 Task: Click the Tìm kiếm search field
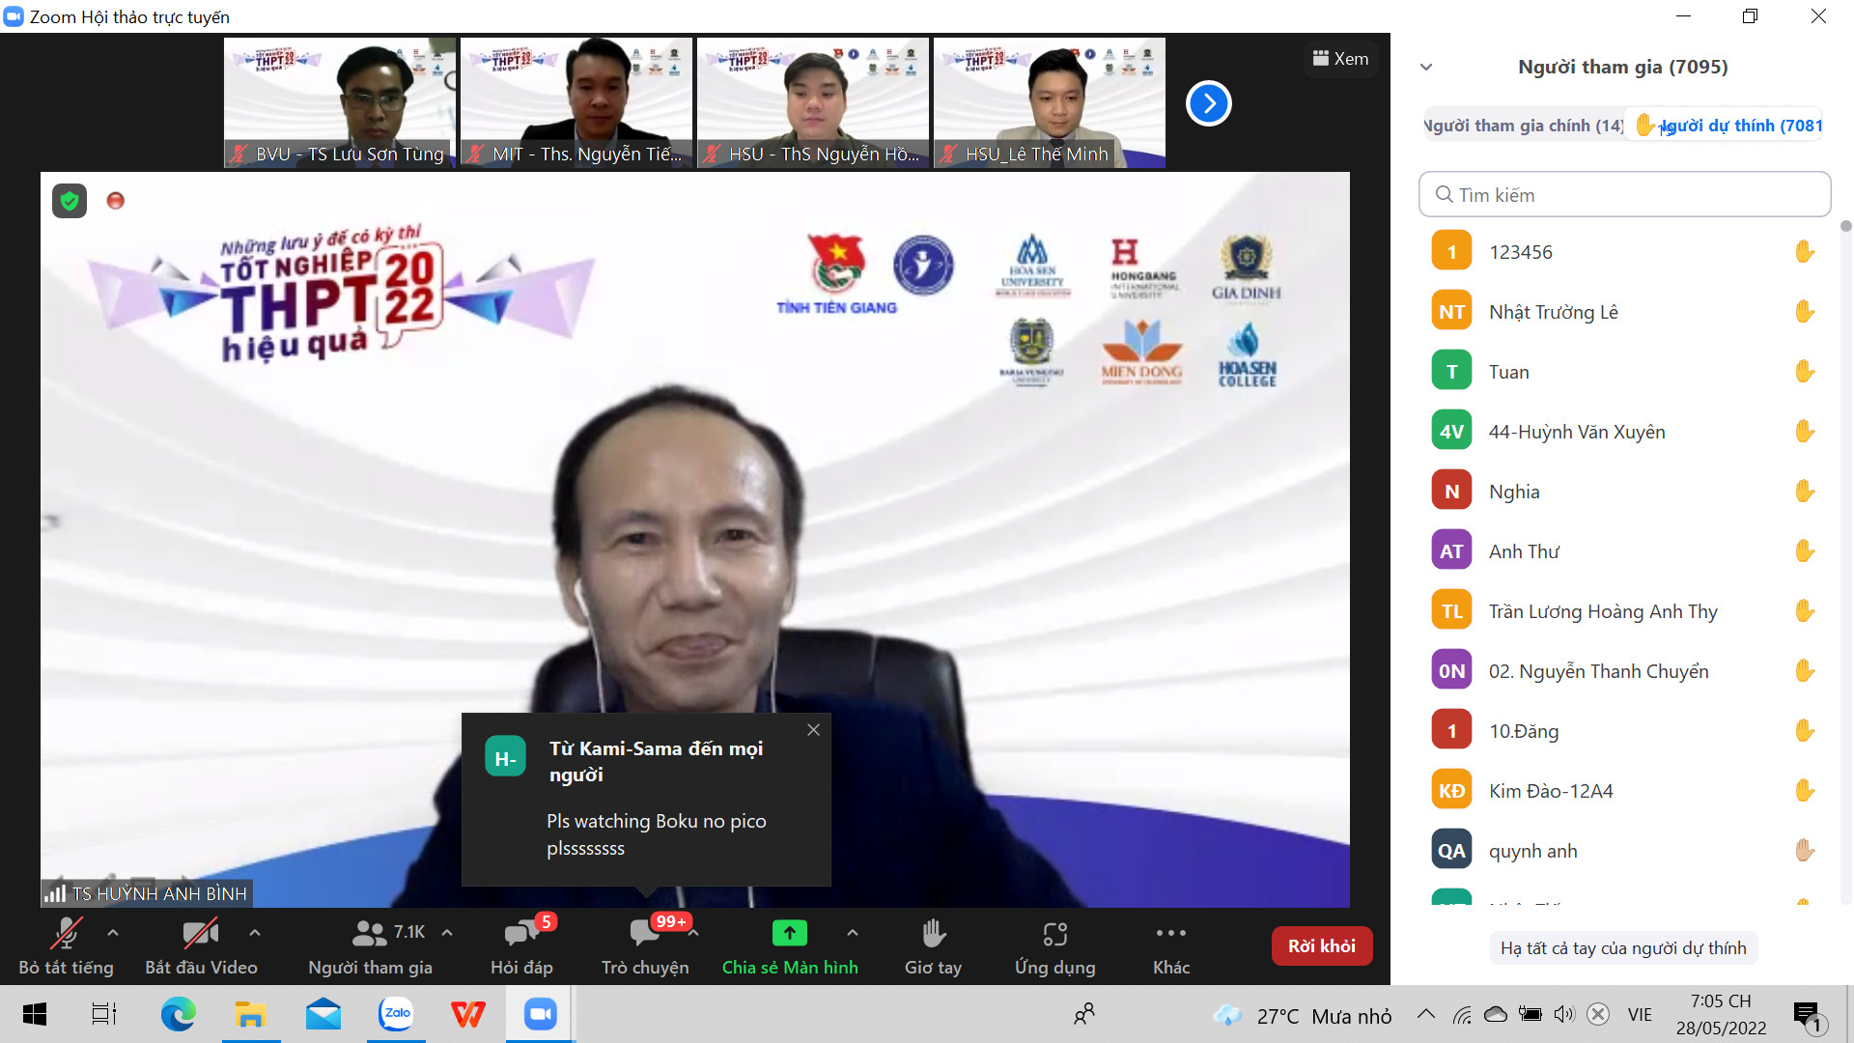(x=1624, y=195)
